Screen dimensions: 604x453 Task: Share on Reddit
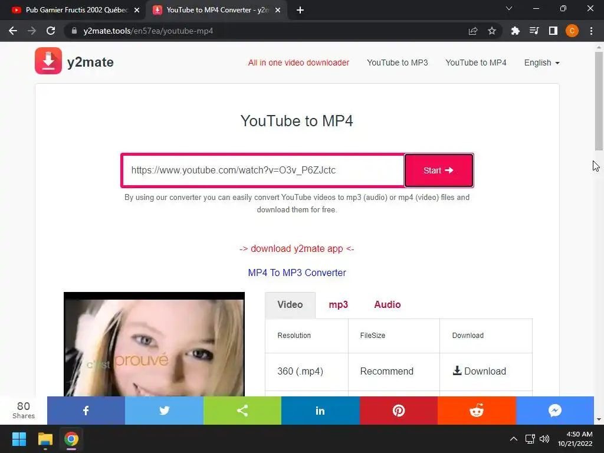coord(477,411)
